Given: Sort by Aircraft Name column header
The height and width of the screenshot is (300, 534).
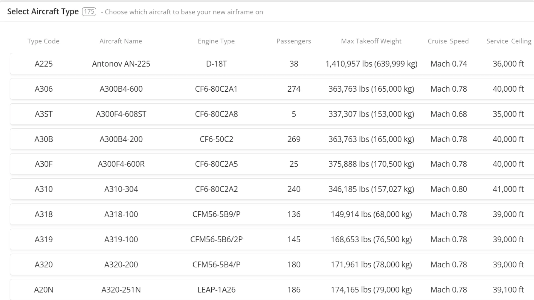Looking at the screenshot, I should (x=121, y=41).
